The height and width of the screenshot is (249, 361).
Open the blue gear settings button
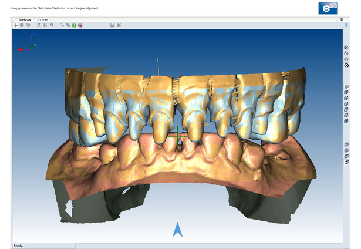(x=328, y=8)
